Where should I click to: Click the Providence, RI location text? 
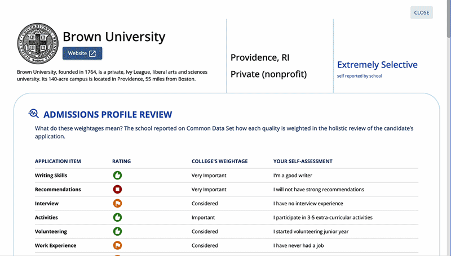pos(260,57)
